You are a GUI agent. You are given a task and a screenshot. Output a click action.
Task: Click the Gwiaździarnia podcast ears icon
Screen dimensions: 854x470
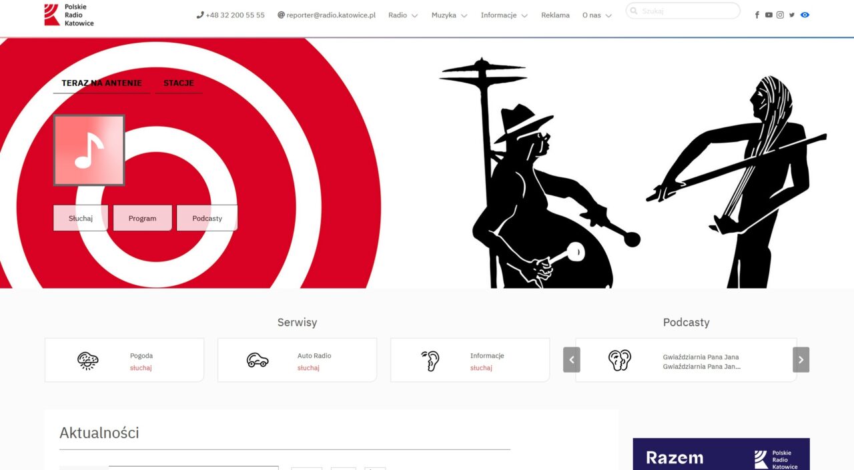click(x=620, y=361)
